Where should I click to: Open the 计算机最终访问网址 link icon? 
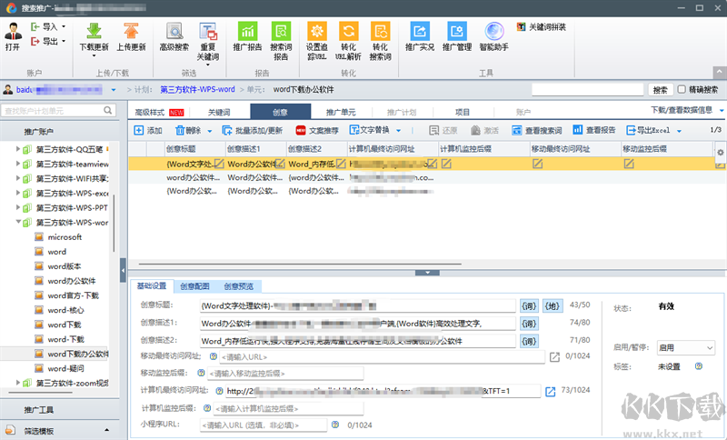[x=550, y=392]
